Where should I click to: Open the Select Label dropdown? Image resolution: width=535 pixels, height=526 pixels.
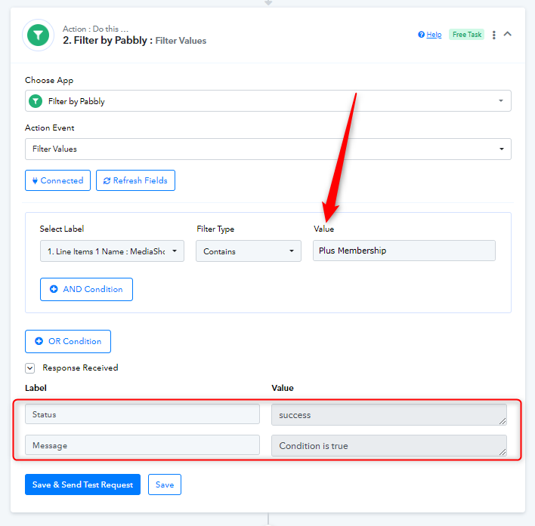coord(112,251)
